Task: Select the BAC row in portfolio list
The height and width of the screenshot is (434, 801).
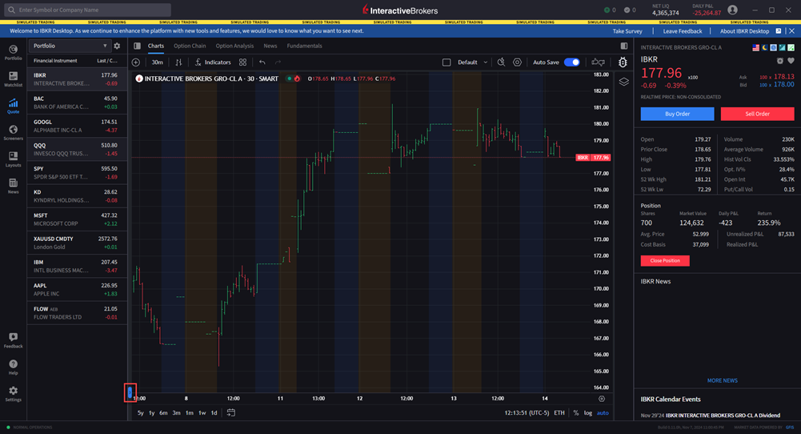Action: [77, 102]
